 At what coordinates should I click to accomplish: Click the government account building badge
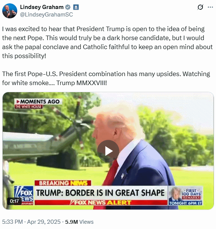pos(76,7)
